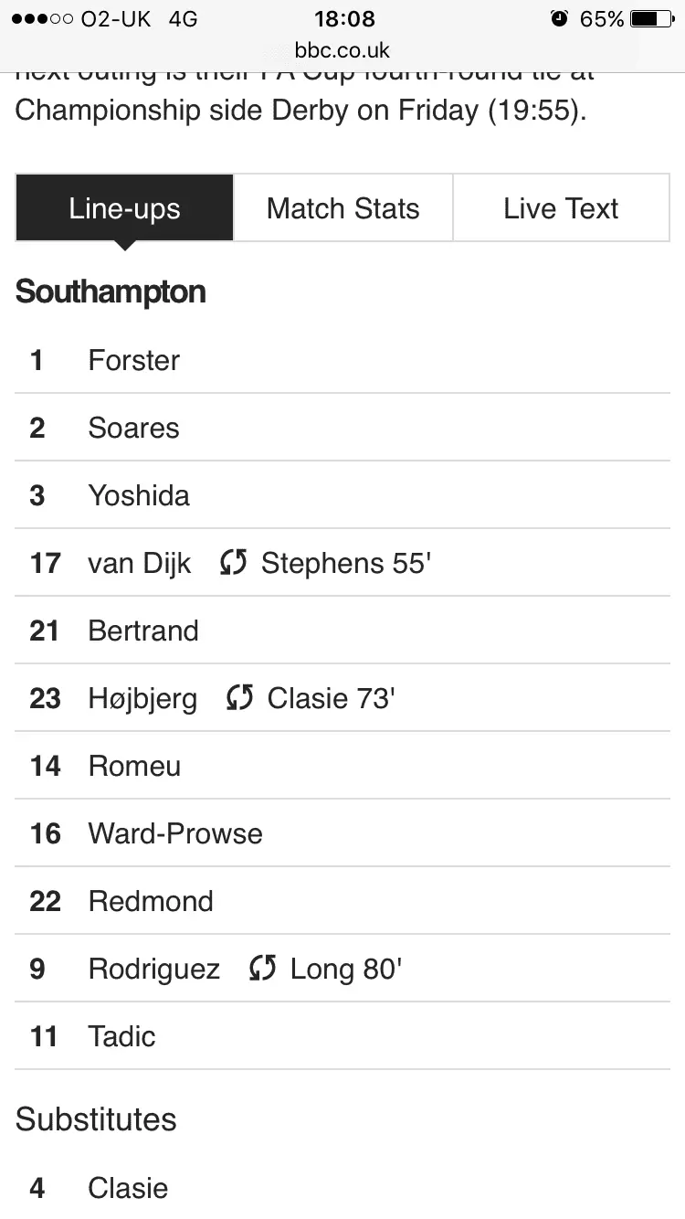This screenshot has height=1219, width=685.
Task: Open the Live Text tab
Action: coord(561,208)
